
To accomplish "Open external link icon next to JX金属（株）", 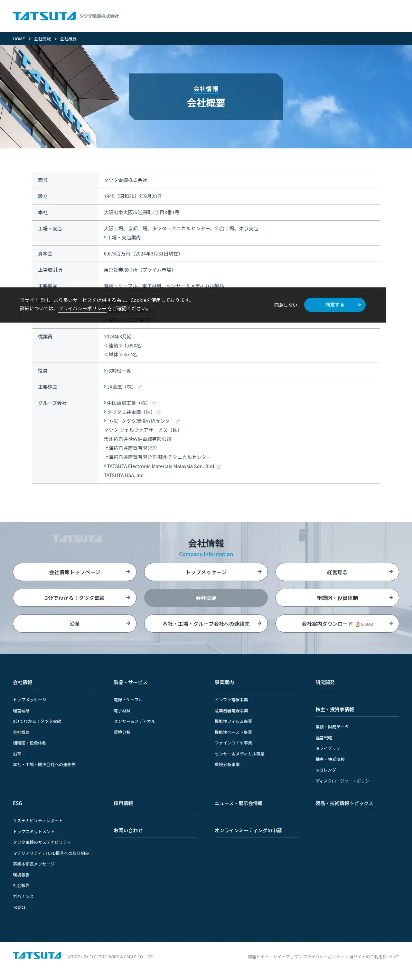I will 140,387.
